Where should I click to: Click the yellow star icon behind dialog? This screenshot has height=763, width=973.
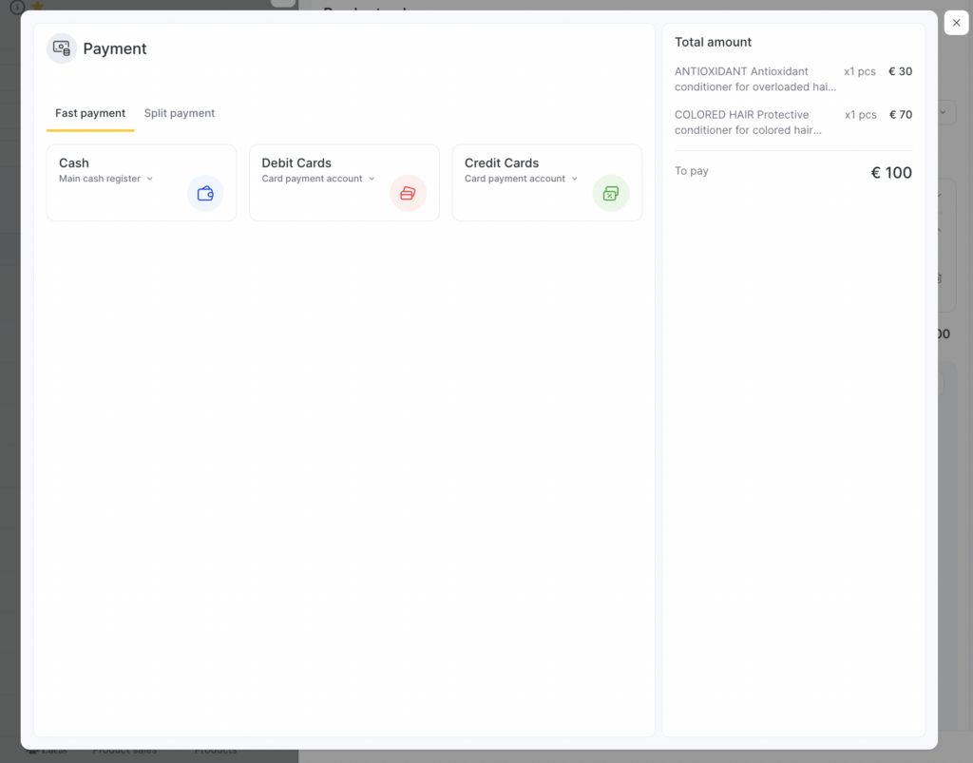tap(37, 6)
